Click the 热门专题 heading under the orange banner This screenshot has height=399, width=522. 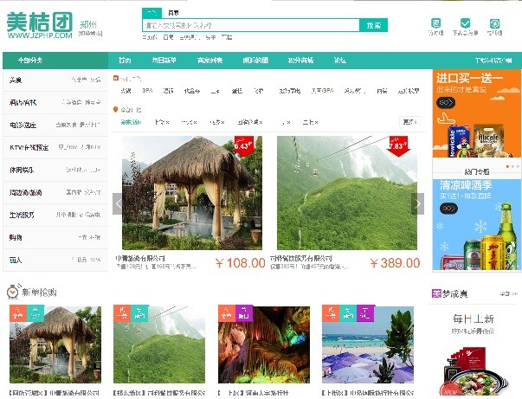click(x=477, y=171)
